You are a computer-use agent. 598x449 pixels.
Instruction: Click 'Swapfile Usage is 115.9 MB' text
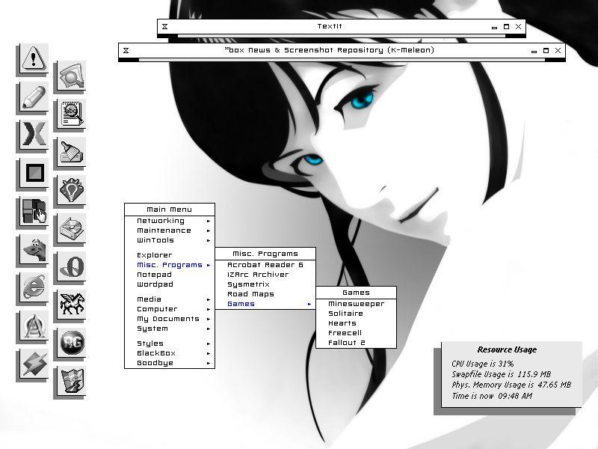coord(502,375)
